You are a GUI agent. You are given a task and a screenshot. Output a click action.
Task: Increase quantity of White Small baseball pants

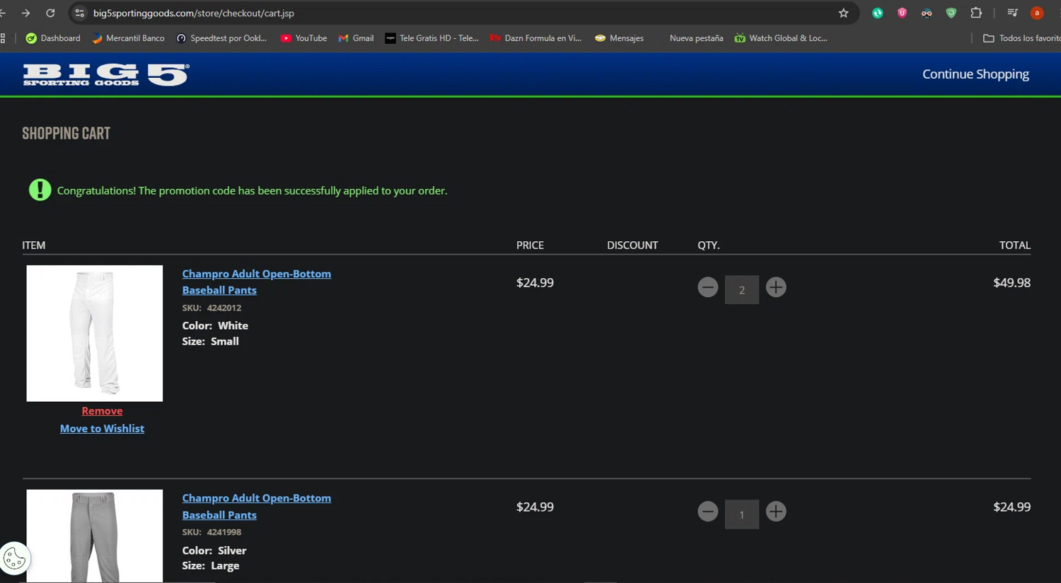tap(776, 287)
